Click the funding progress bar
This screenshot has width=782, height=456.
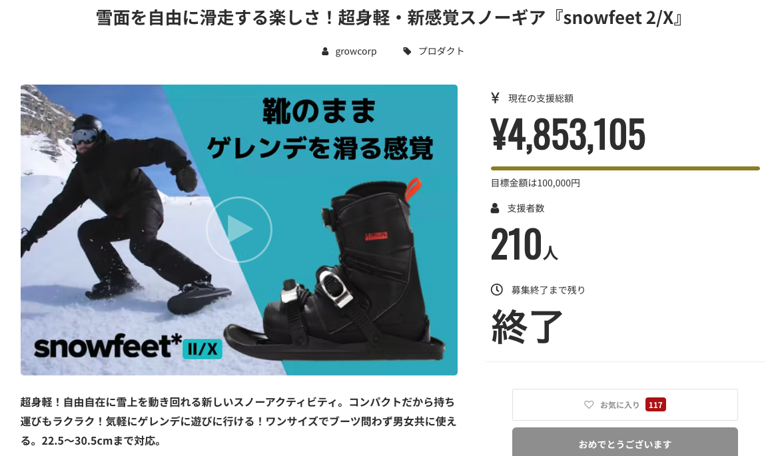[625, 168]
